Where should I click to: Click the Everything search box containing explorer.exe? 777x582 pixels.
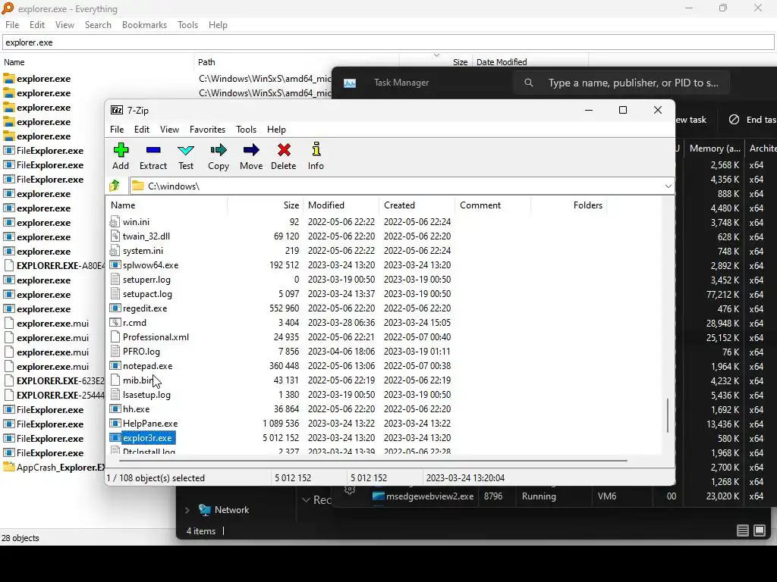pyautogui.click(x=388, y=42)
